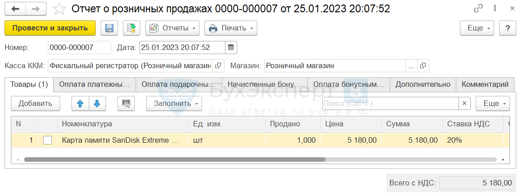The width and height of the screenshot is (525, 195).
Task: Open the Печать dropdown
Action: [231, 28]
